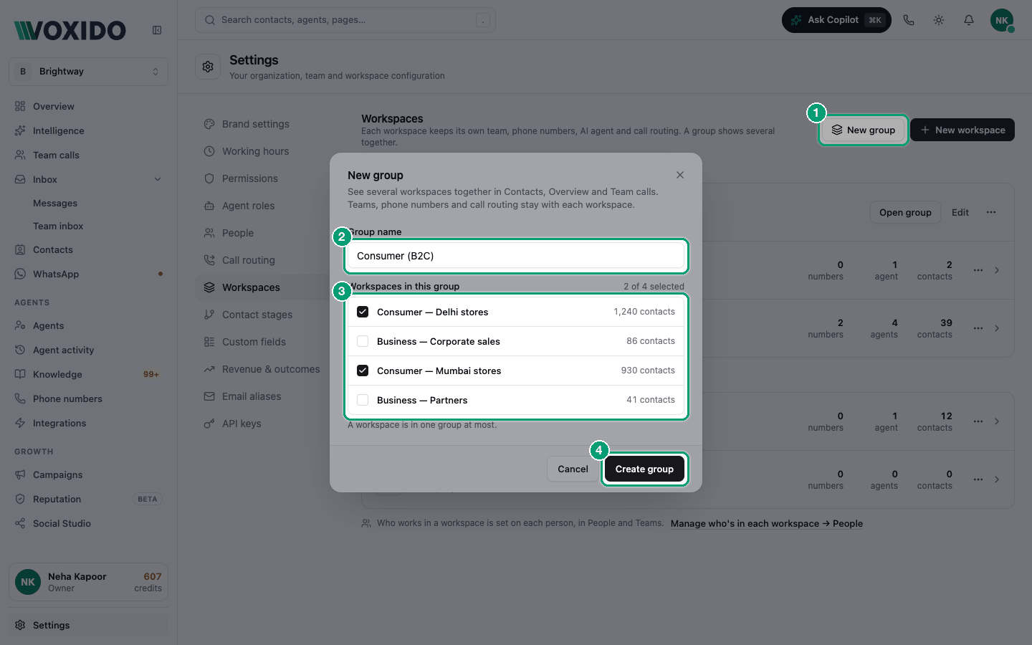Open the notifications bell

coord(969,20)
